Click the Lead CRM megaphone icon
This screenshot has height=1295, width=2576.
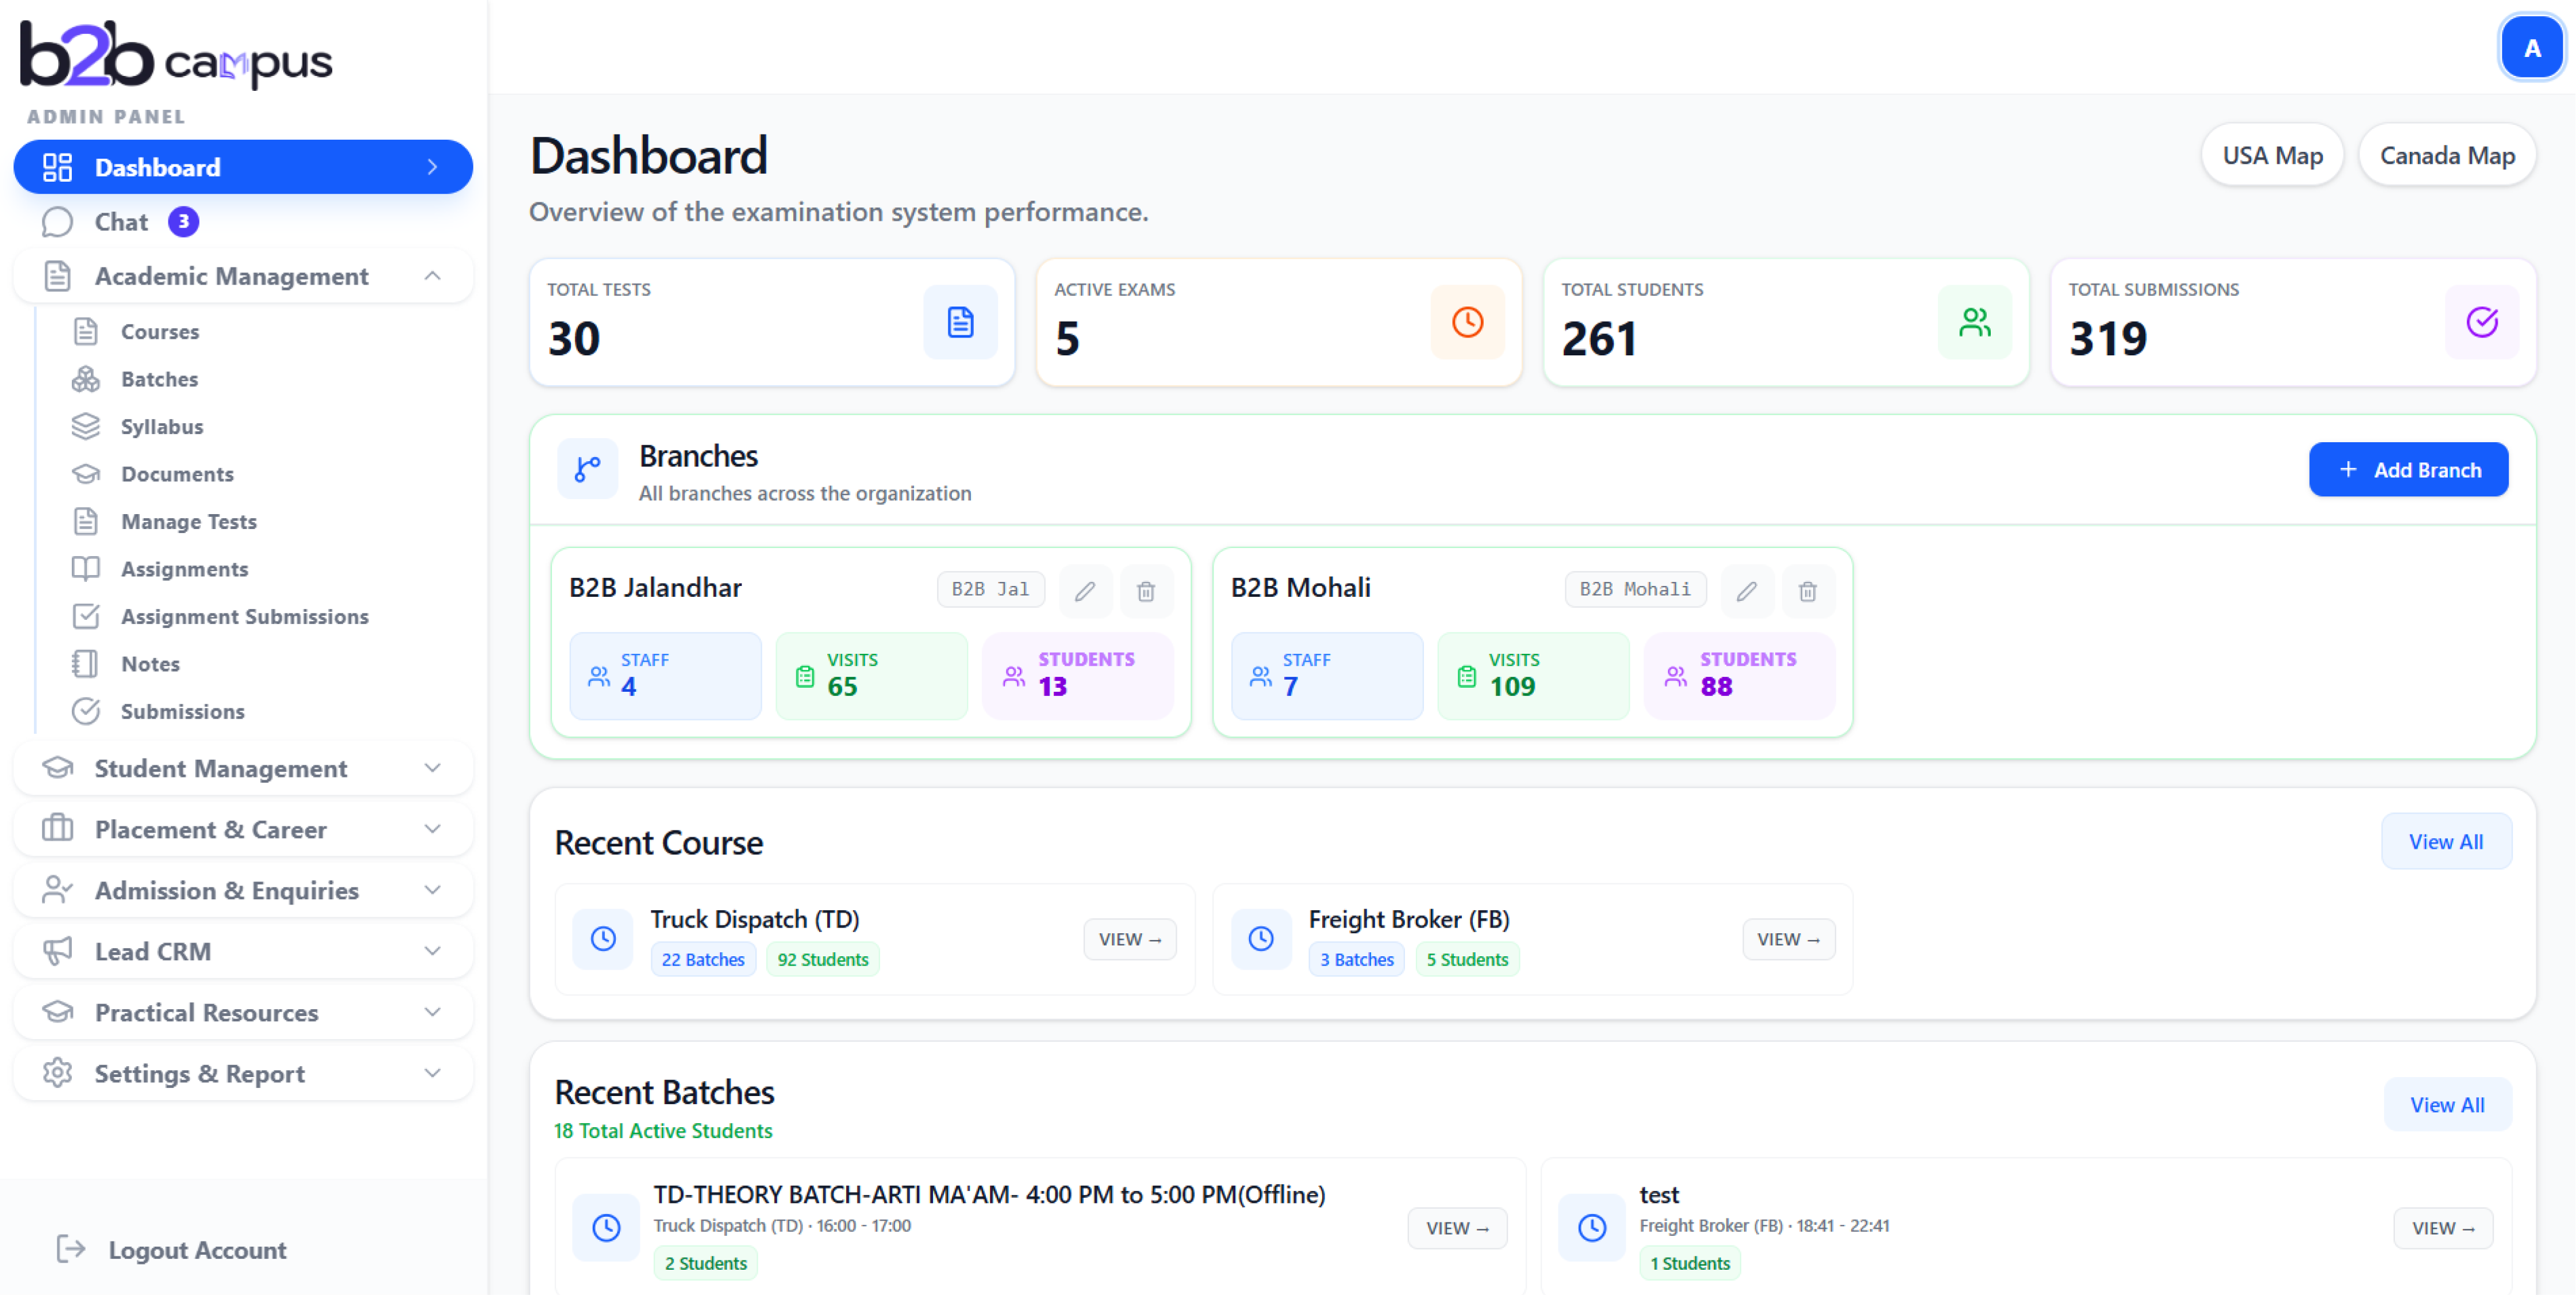[x=57, y=951]
